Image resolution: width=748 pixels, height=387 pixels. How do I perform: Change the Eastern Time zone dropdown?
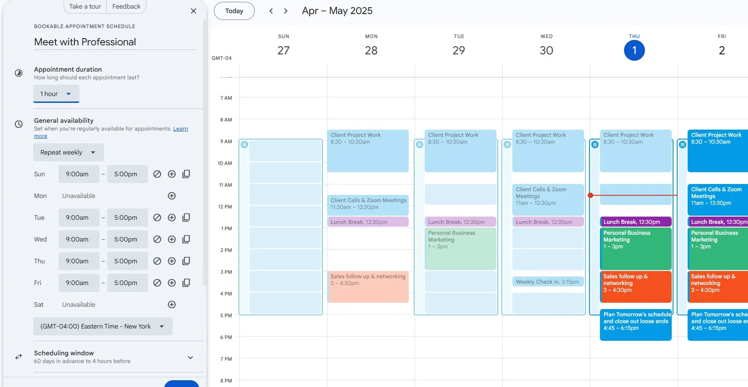pos(103,326)
